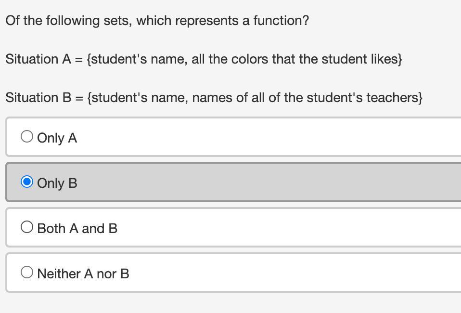Click empty area of 'Both A and B' box

(x=289, y=228)
